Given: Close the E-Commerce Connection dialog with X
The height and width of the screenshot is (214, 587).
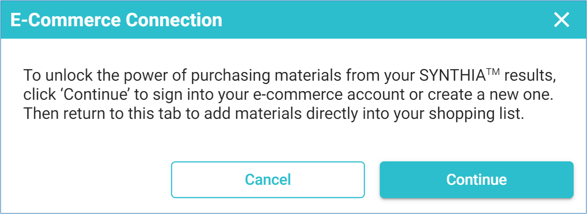Looking at the screenshot, I should tap(561, 20).
